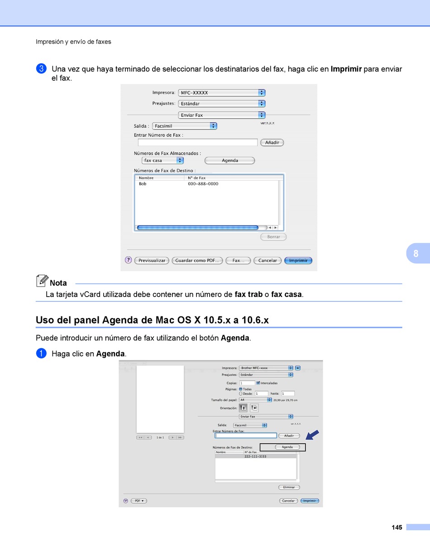Click the help icon in the MFC-XXXXX dialog
The height and width of the screenshot is (556, 430).
tap(129, 260)
